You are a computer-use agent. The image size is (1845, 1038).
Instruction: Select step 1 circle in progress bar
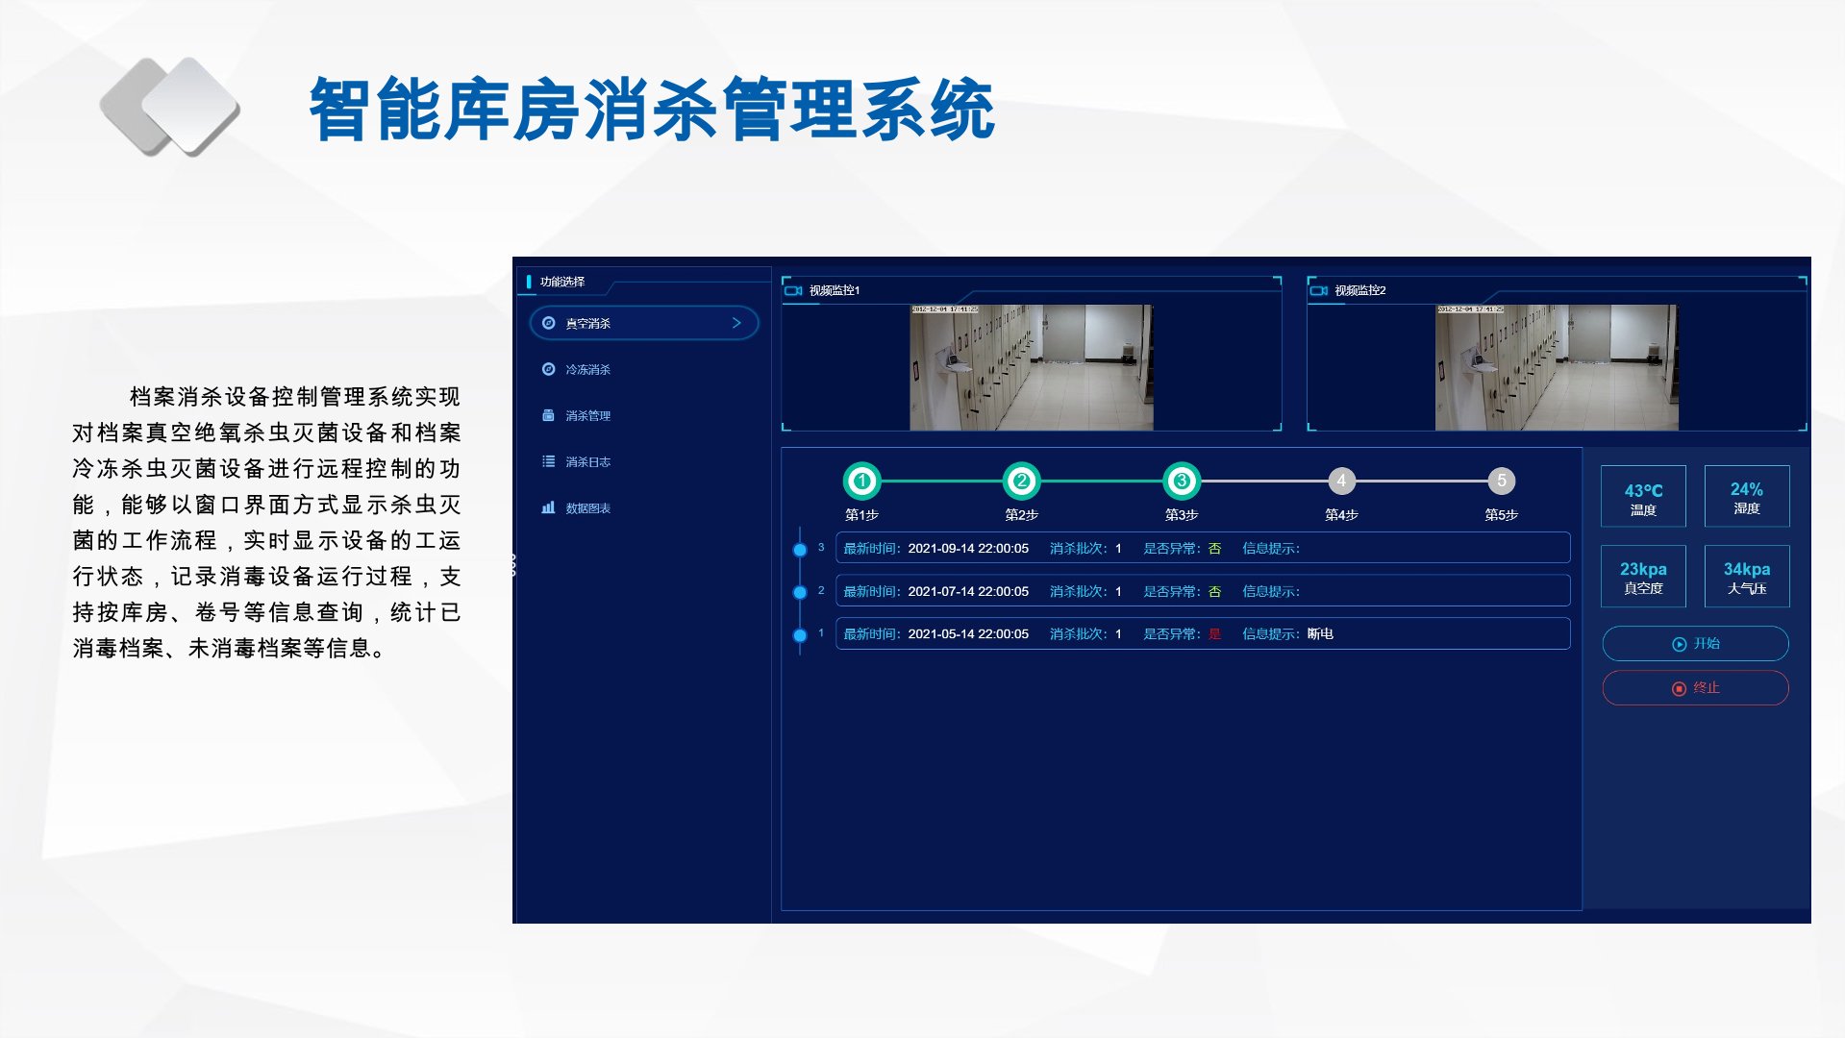click(x=861, y=481)
